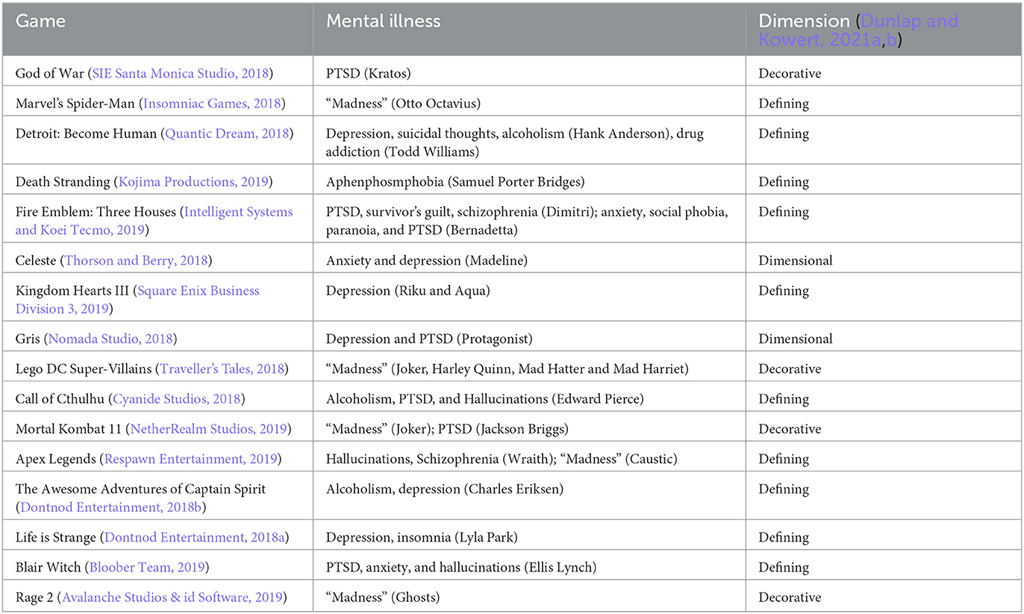This screenshot has height=614, width=1024.
Task: Click the '"Madness" (Otto Octavius)' cell
Action: pyautogui.click(x=404, y=104)
